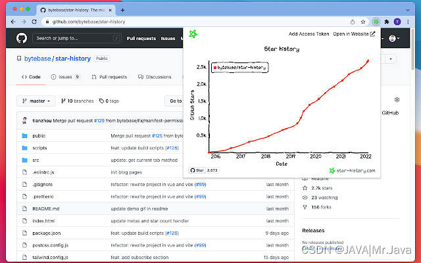Focus the Search or jump to field
This screenshot has height=263, width=421.
coord(77,38)
